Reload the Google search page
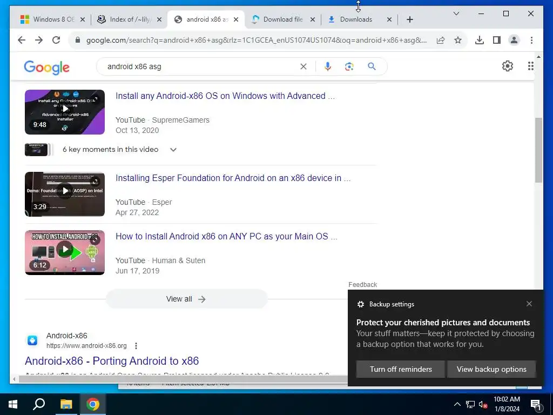The height and width of the screenshot is (415, 553). pyautogui.click(x=56, y=40)
